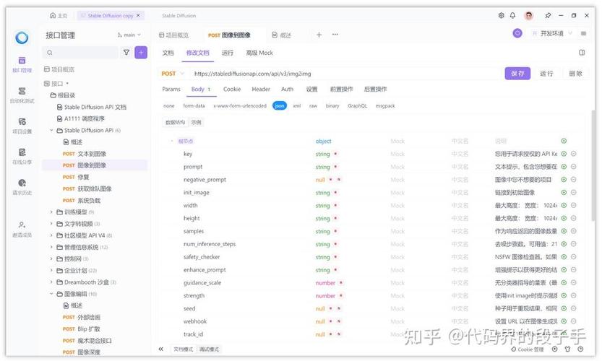Open the Header tab
The width and height of the screenshot is (602, 361).
[x=261, y=89]
